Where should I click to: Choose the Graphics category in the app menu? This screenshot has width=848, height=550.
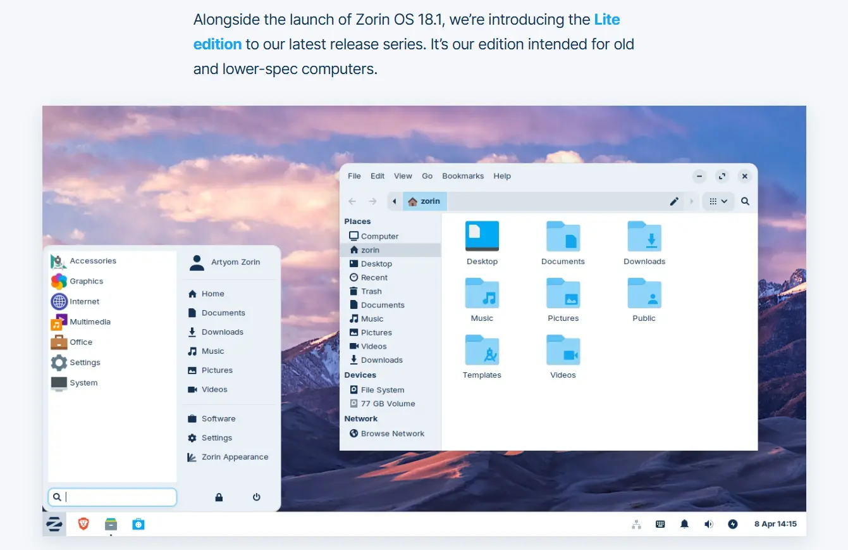[x=112, y=281]
